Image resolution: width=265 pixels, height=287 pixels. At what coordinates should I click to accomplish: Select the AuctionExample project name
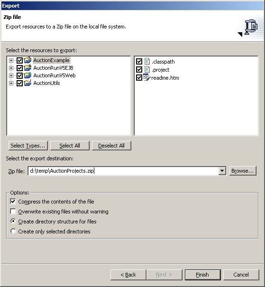(x=51, y=60)
